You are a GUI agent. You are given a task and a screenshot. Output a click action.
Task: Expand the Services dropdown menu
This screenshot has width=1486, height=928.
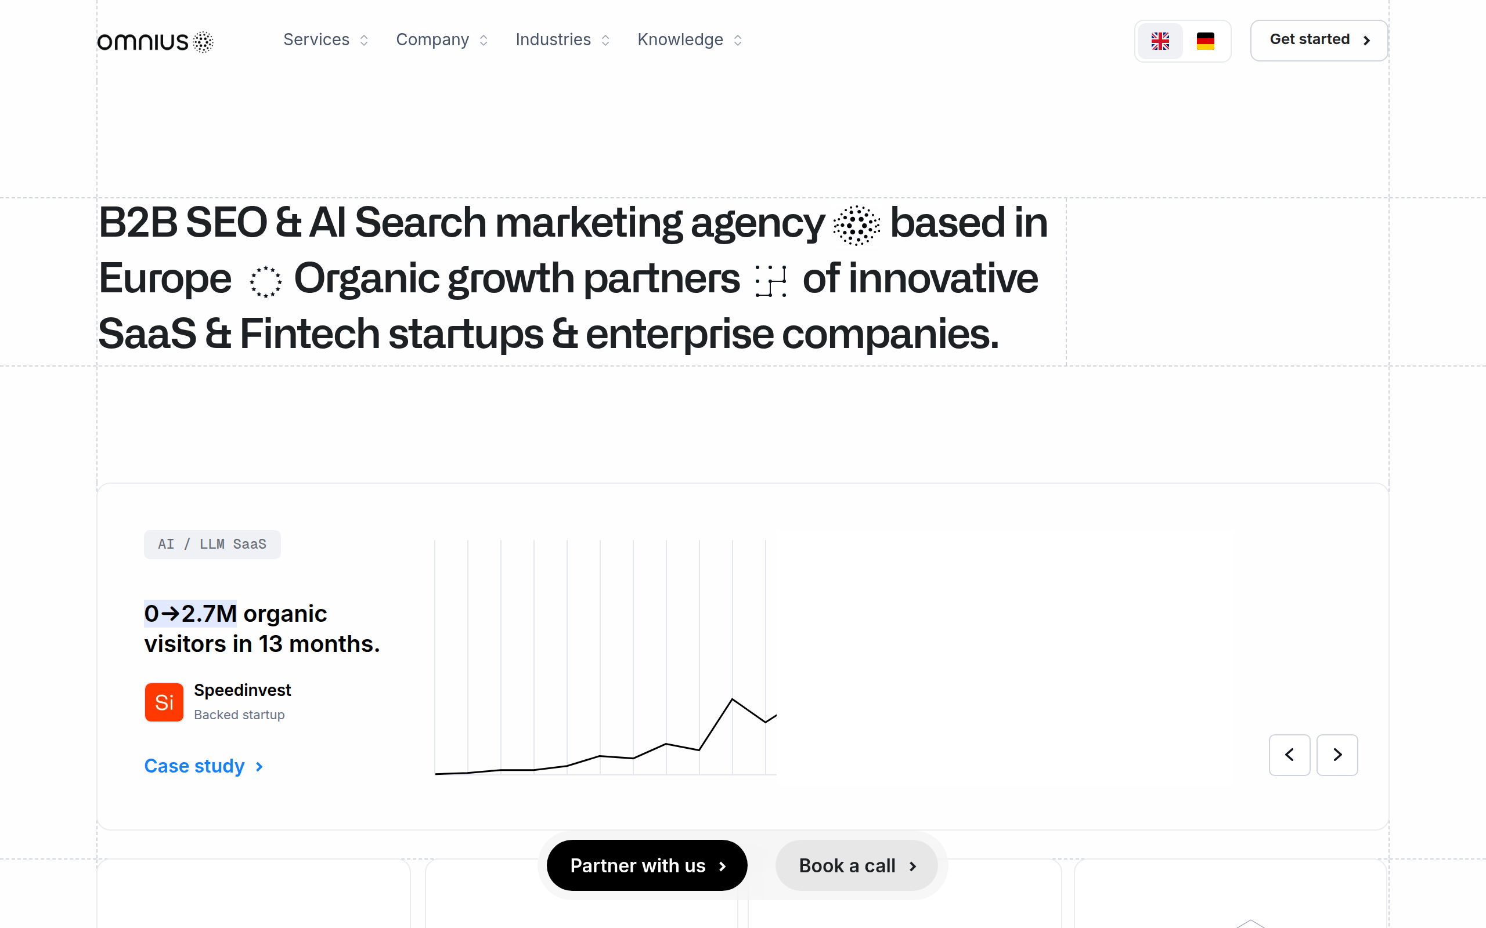pyautogui.click(x=326, y=40)
